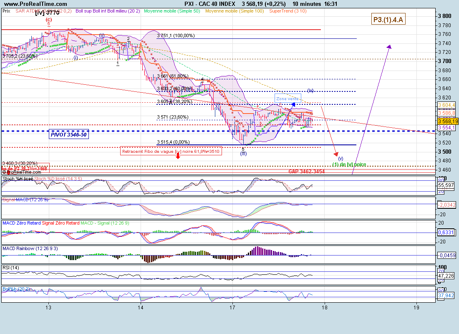Click the PIVOT 3546-50 annotation box
The width and height of the screenshot is (459, 334).
69,134
